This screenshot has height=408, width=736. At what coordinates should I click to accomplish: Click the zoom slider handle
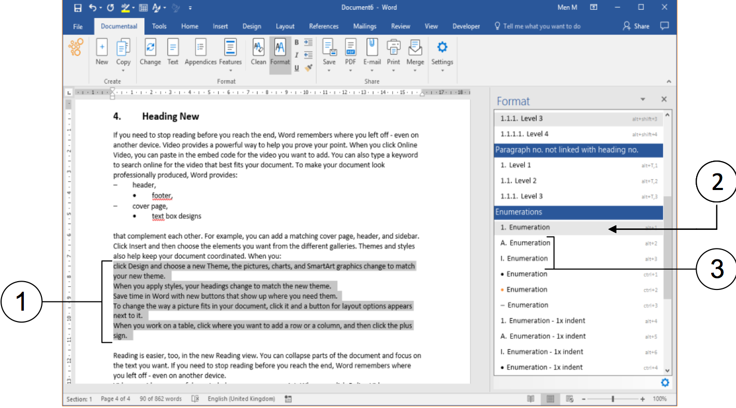(613, 399)
